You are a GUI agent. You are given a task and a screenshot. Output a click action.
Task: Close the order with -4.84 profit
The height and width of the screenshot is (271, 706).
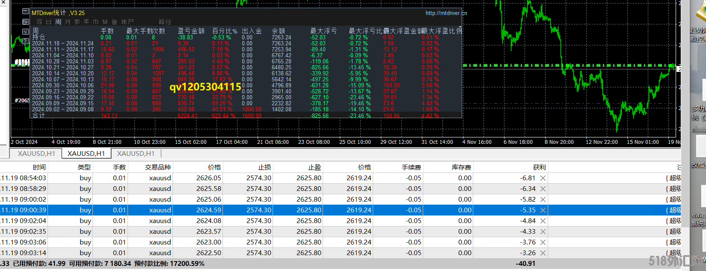[x=543, y=221]
